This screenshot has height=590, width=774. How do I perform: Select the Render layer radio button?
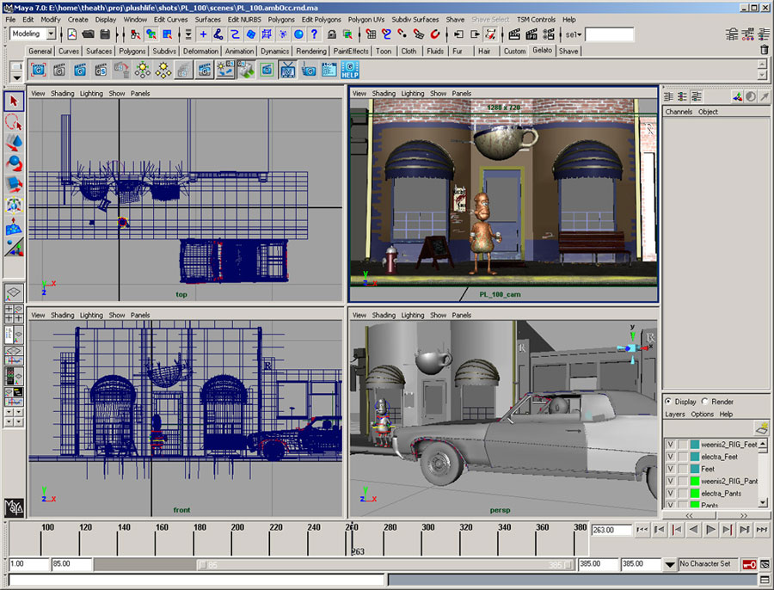pyautogui.click(x=706, y=402)
